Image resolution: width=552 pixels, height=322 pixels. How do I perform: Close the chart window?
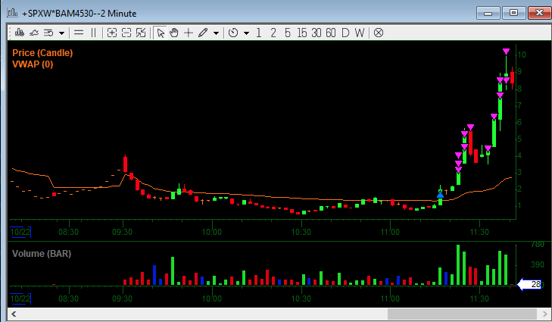coord(539,14)
